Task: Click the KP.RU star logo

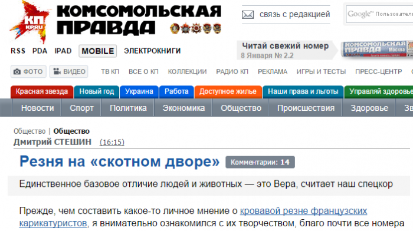Action: [x=29, y=22]
